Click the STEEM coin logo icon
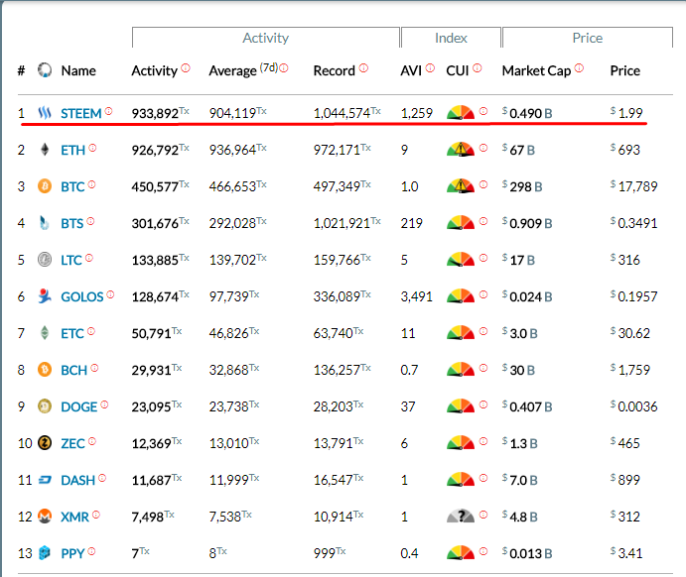The image size is (686, 577). coord(45,113)
